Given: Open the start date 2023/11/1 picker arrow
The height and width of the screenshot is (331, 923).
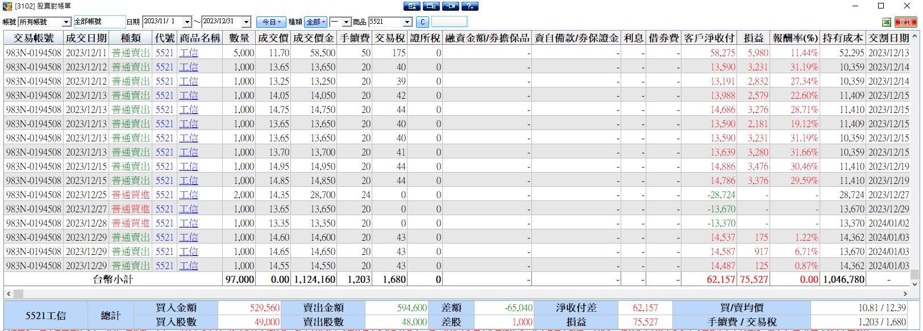Looking at the screenshot, I should click(x=186, y=22).
